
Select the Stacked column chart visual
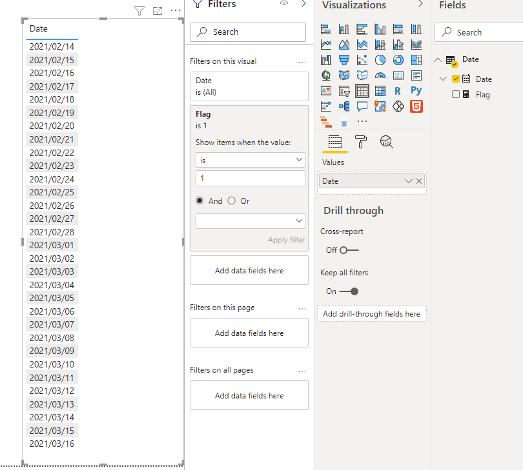click(344, 29)
